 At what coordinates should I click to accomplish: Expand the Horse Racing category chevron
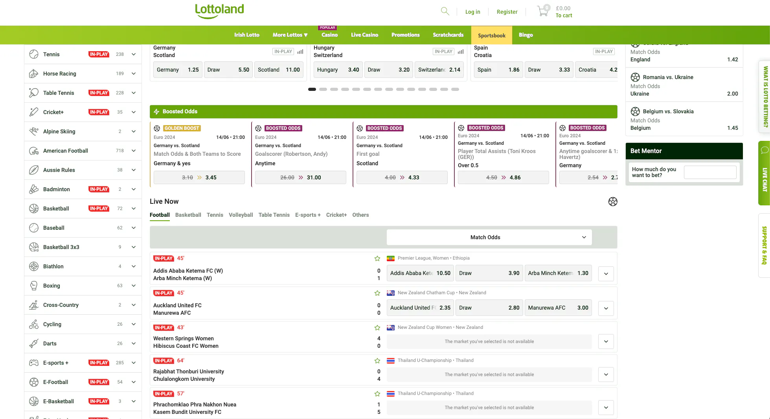click(134, 74)
